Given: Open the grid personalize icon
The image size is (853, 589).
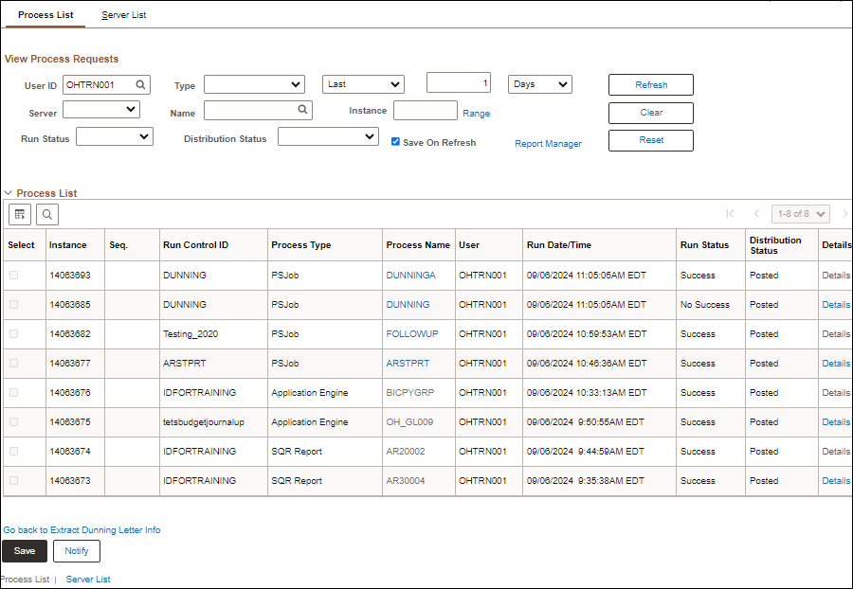Looking at the screenshot, I should [x=20, y=214].
